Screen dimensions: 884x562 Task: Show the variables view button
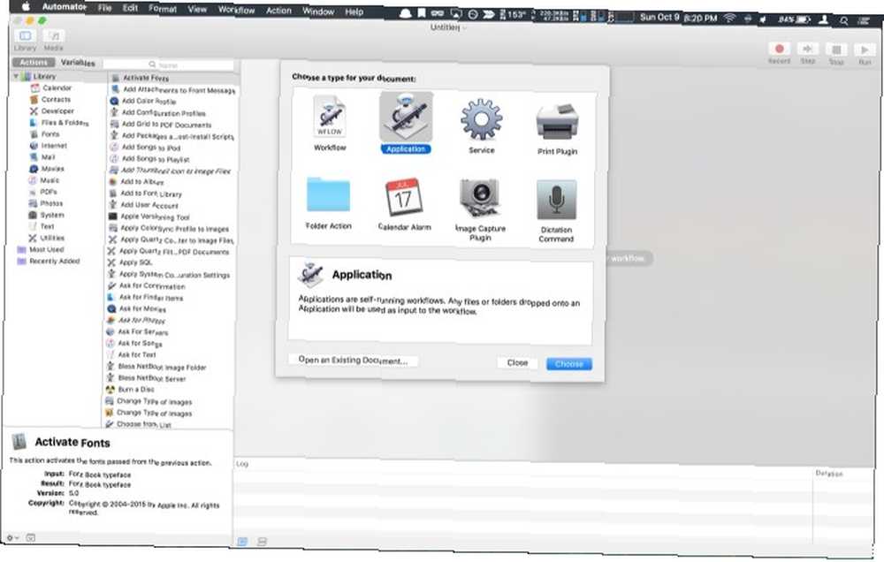[x=262, y=542]
